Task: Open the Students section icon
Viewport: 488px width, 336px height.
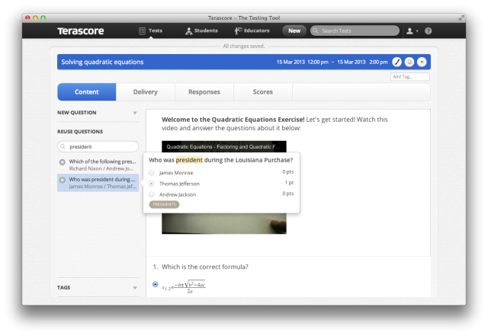Action: [x=188, y=30]
